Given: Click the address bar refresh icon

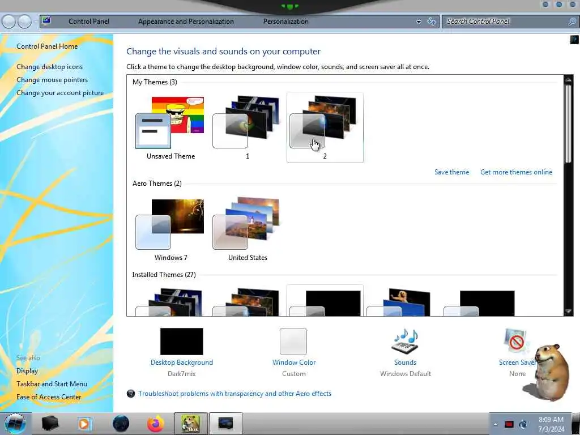Looking at the screenshot, I should tap(431, 22).
